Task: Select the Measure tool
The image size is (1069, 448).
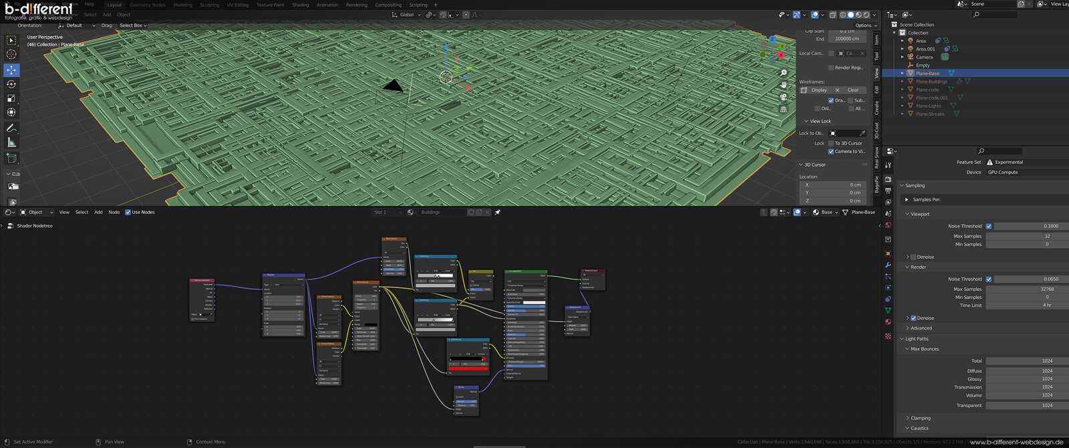Action: point(11,142)
